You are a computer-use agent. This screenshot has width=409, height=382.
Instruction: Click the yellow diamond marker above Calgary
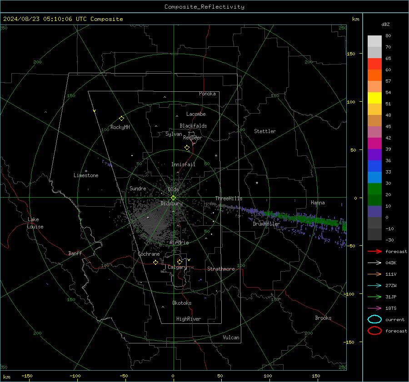tap(180, 262)
